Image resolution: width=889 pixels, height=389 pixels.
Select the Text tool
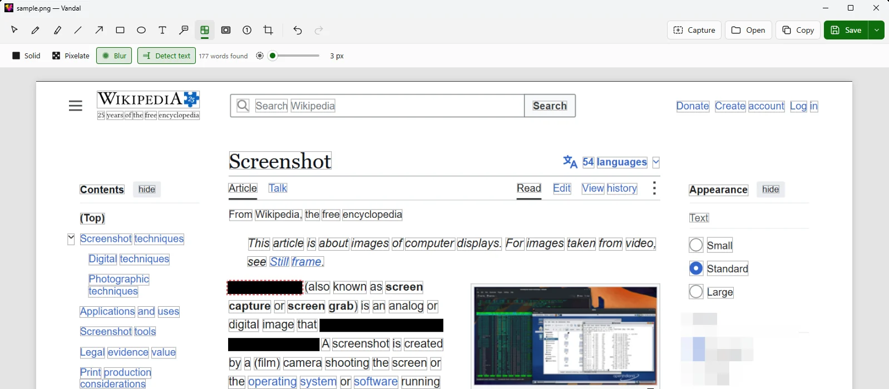click(162, 30)
